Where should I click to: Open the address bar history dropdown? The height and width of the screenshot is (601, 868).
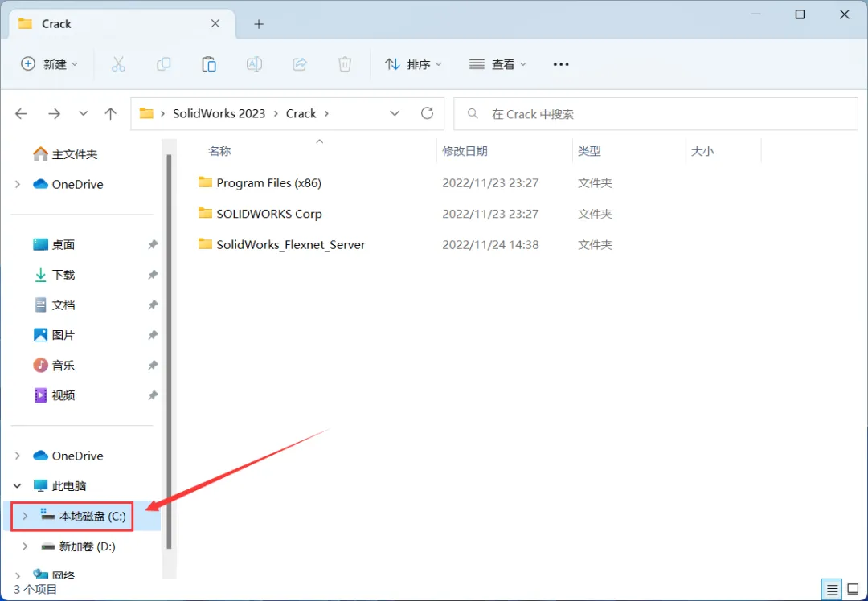(395, 113)
